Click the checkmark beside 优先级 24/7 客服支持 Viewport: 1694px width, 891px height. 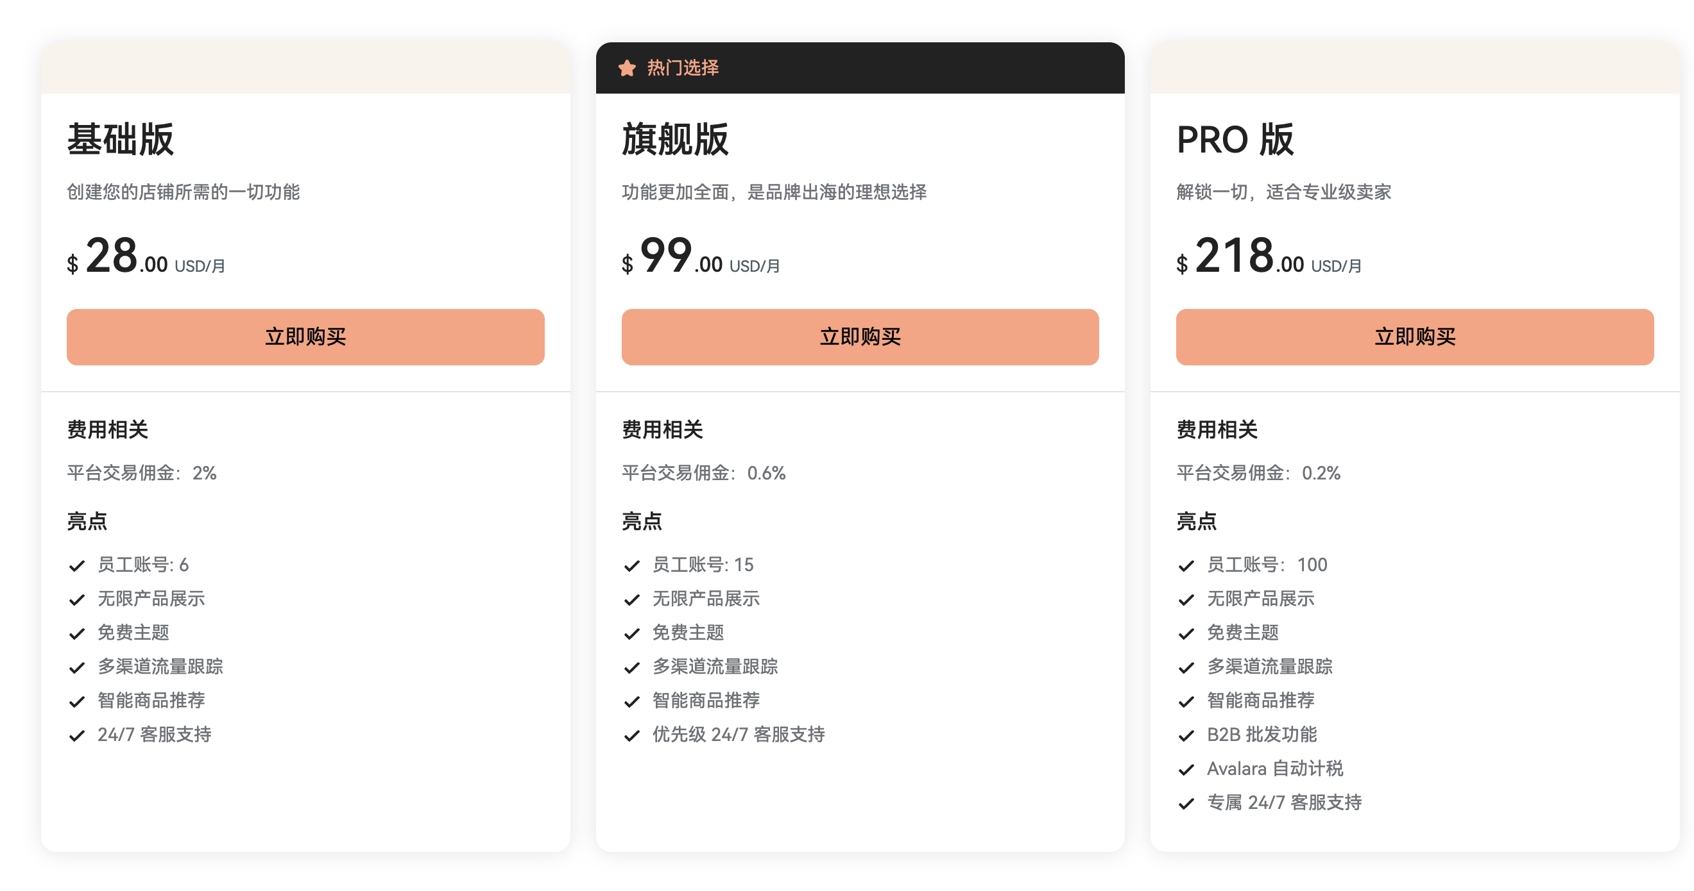pyautogui.click(x=631, y=735)
